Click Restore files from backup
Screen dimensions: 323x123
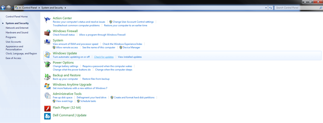coord(96,79)
